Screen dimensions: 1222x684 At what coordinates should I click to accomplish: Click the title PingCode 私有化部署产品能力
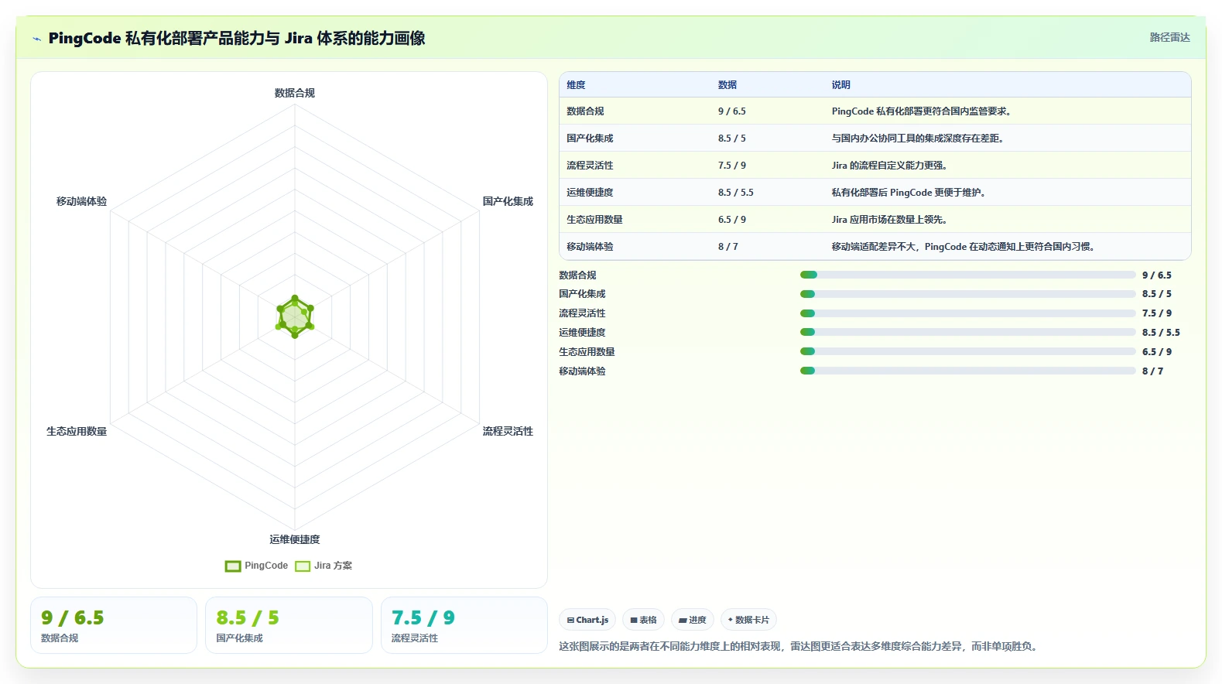[x=236, y=38]
